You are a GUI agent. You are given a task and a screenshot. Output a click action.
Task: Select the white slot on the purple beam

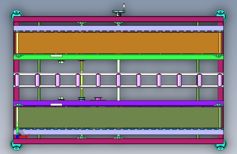pos(56,104)
